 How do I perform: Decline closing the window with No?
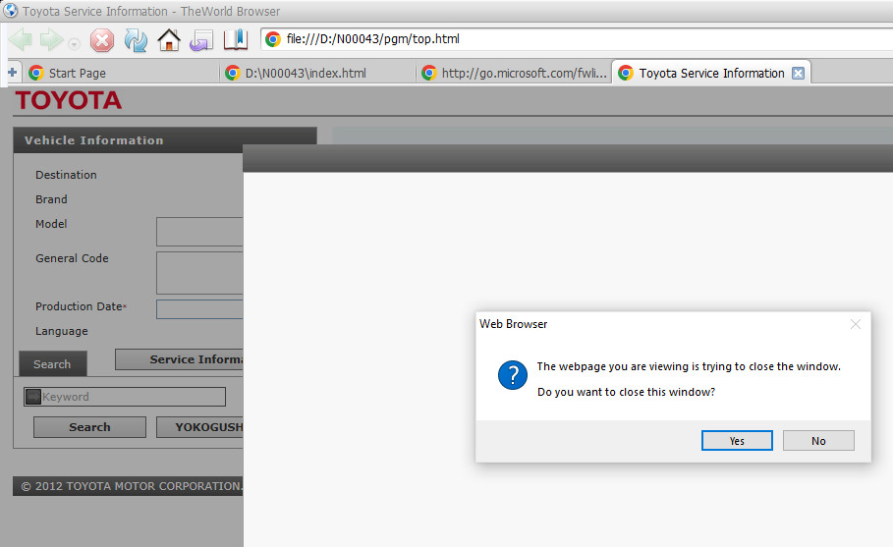click(818, 441)
